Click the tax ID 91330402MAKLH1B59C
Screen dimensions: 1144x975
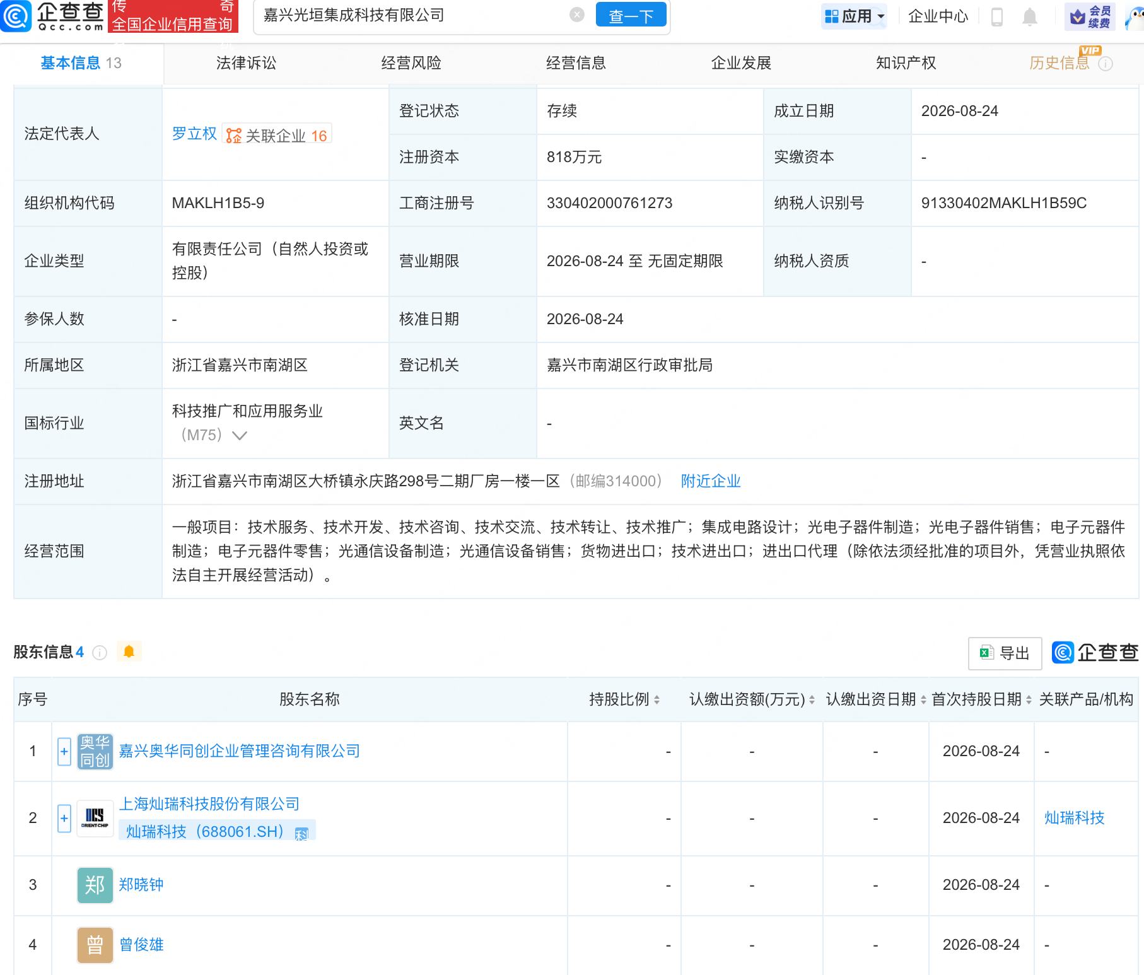tap(1004, 203)
